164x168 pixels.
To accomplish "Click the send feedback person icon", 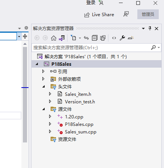I will tap(126, 14).
